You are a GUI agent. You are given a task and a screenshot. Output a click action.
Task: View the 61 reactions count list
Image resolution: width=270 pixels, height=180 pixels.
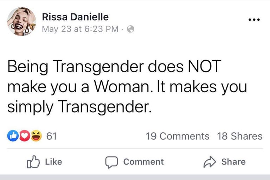(51, 136)
